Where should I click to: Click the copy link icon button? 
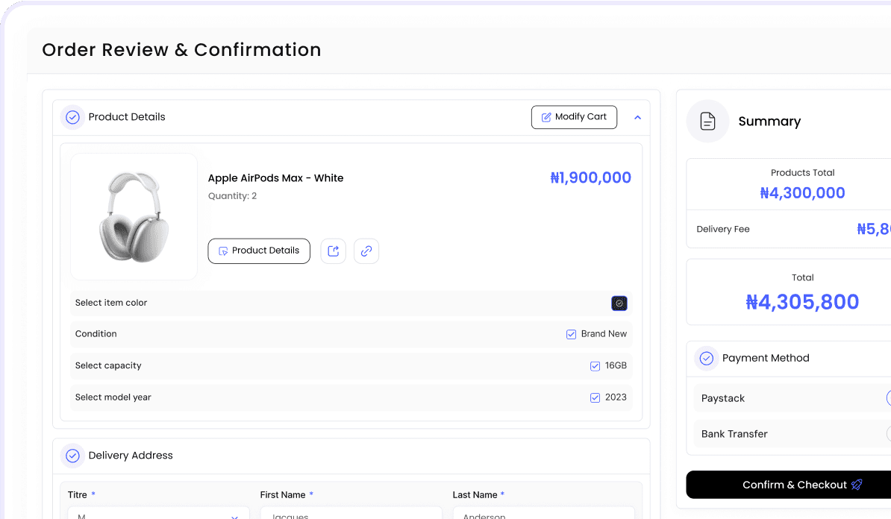click(366, 251)
